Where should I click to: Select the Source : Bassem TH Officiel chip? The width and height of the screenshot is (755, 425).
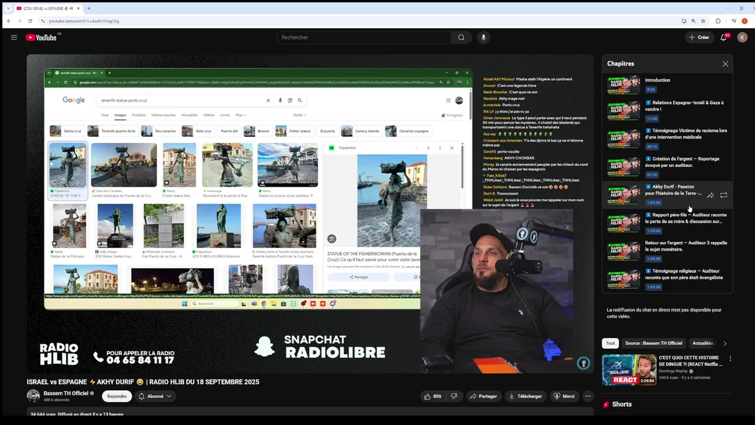pos(654,343)
